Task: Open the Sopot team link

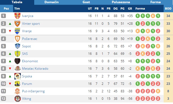Action: [x=26, y=46]
